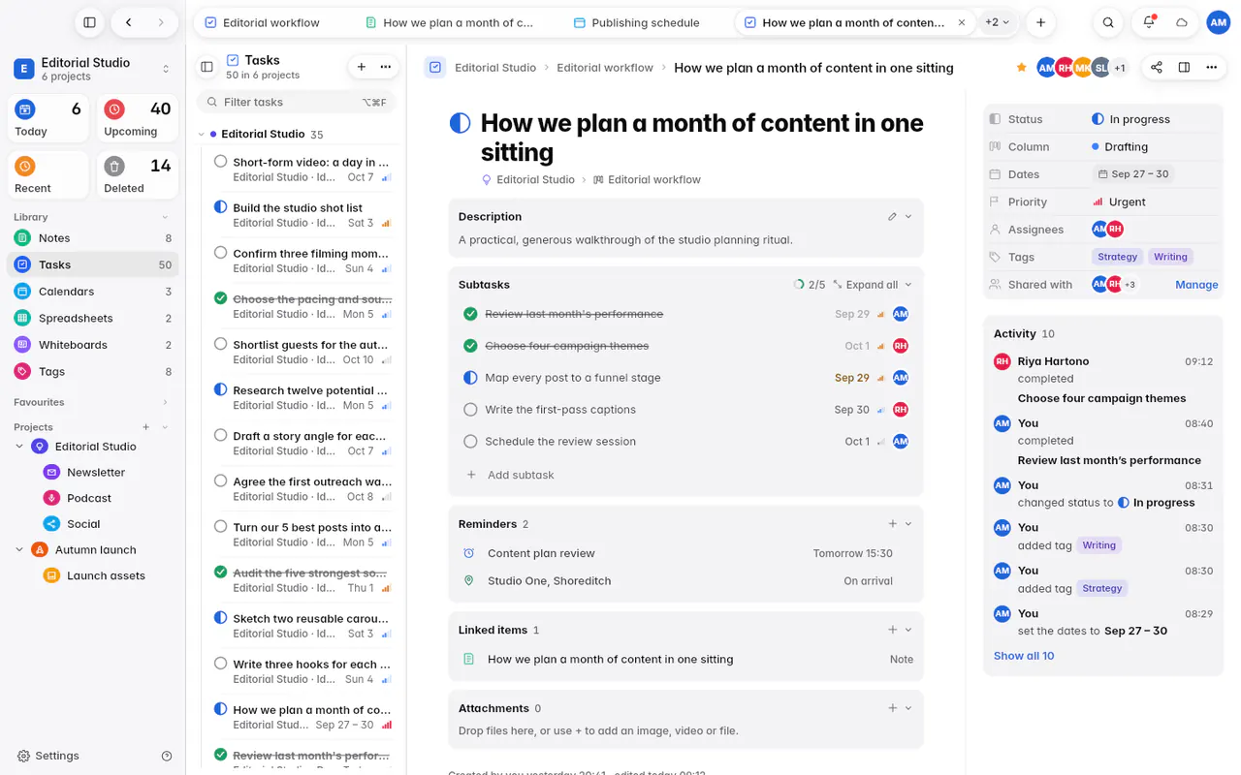Check off 'Write the first-pass captions' subtask
This screenshot has height=775, width=1241.
pos(470,410)
